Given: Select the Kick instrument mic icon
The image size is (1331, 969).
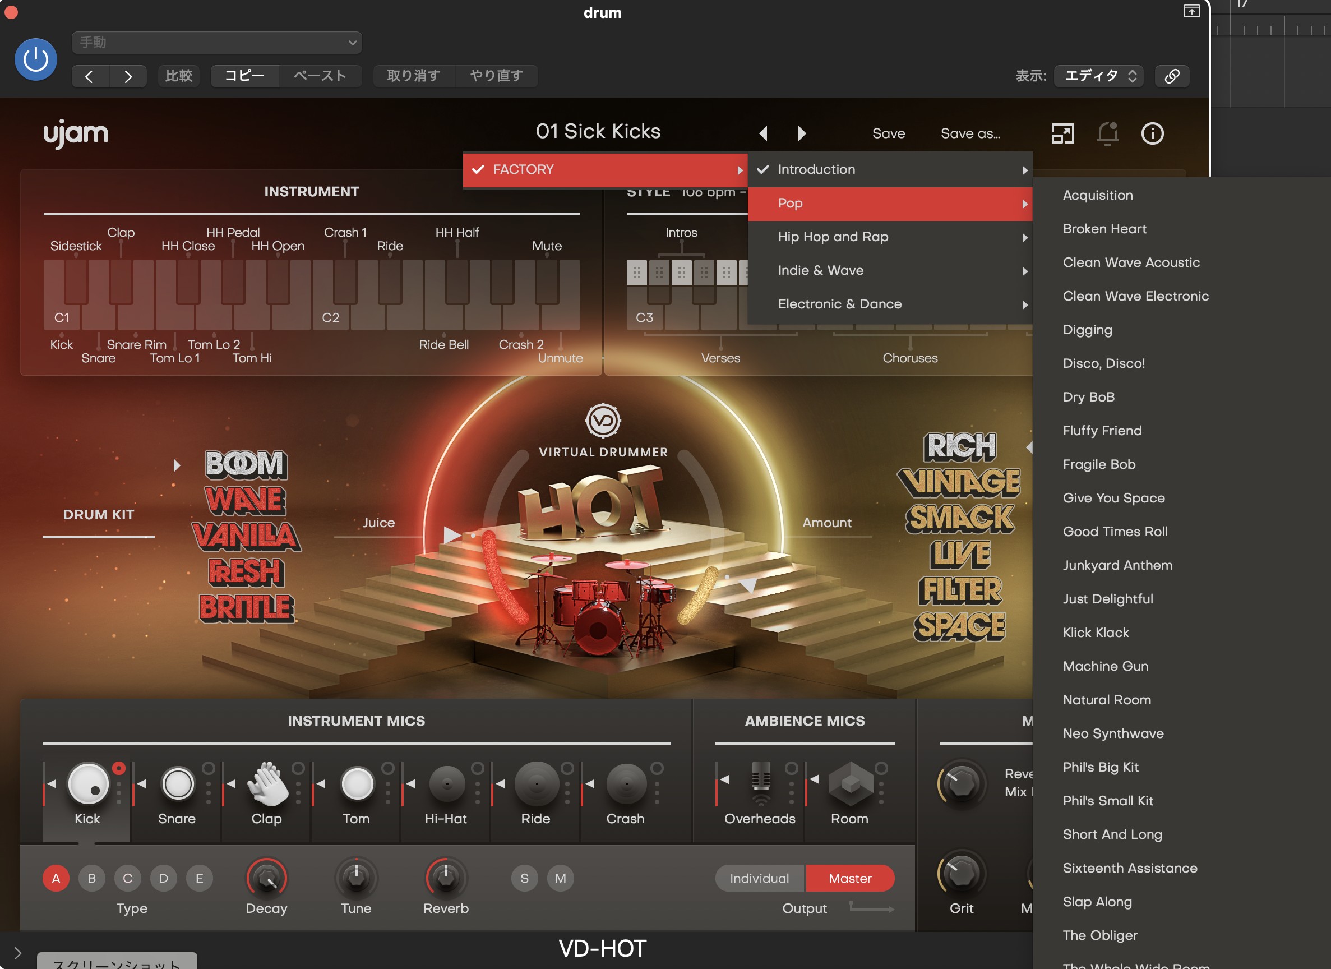Looking at the screenshot, I should [89, 783].
